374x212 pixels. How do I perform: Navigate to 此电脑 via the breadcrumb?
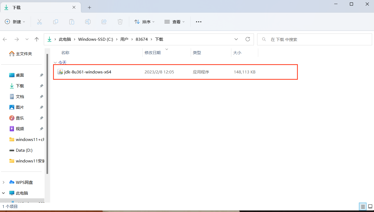(65, 39)
